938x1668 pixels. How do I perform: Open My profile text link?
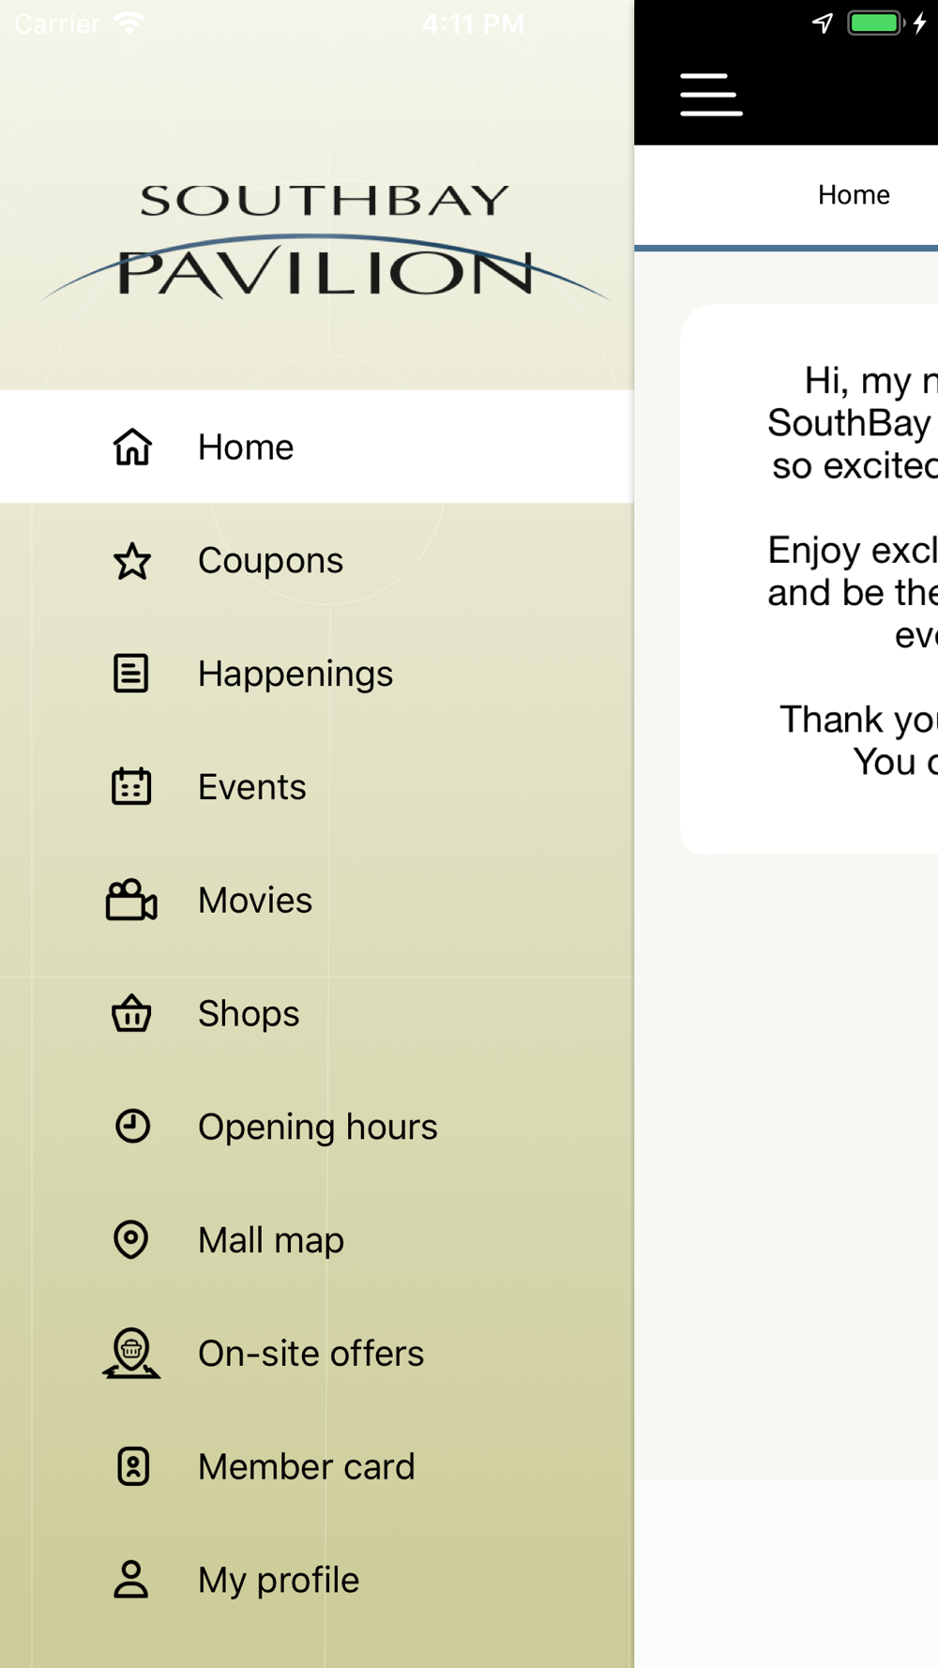point(279,1581)
